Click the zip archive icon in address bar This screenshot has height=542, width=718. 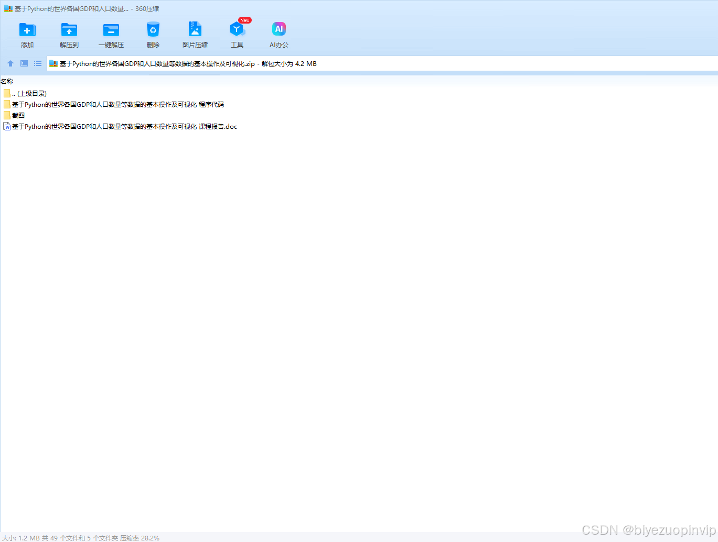[53, 63]
